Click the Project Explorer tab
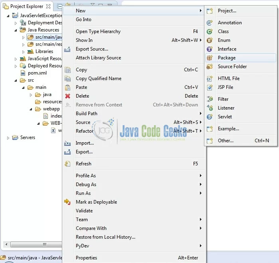Image resolution: width=279 pixels, height=263 pixels. tap(27, 6)
